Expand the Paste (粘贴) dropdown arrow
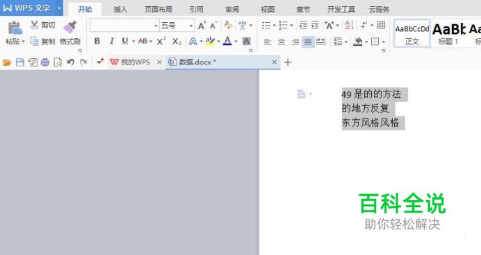This screenshot has width=481, height=255. 23,42
